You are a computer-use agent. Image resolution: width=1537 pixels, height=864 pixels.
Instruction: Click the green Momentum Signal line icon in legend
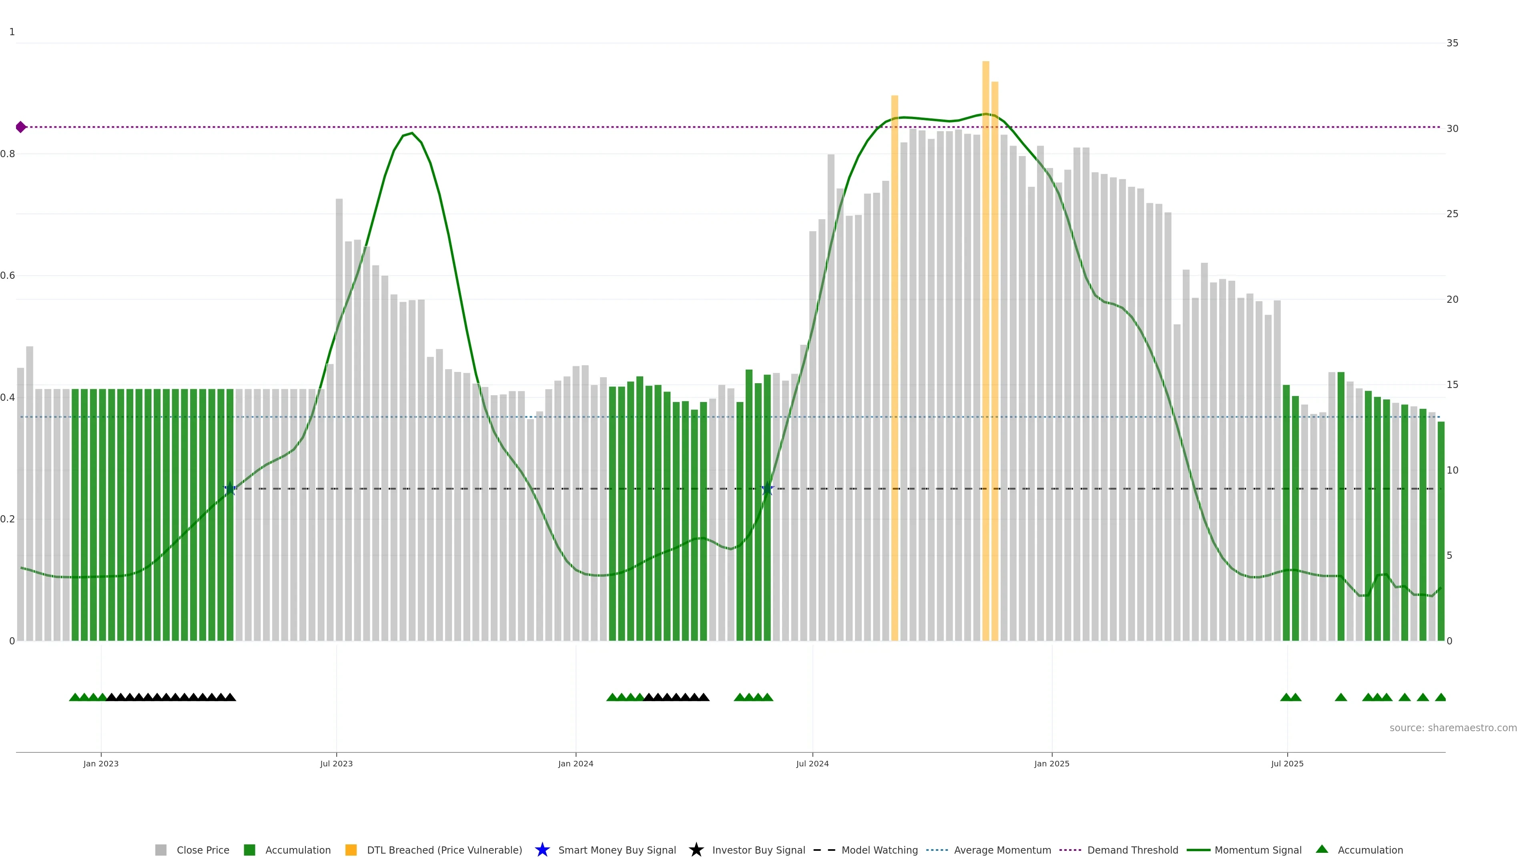(1198, 850)
